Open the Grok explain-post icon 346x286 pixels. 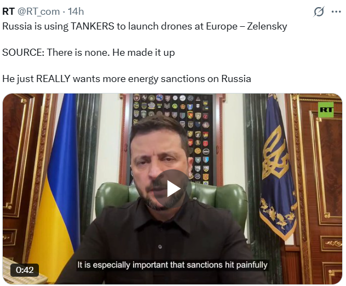[319, 11]
